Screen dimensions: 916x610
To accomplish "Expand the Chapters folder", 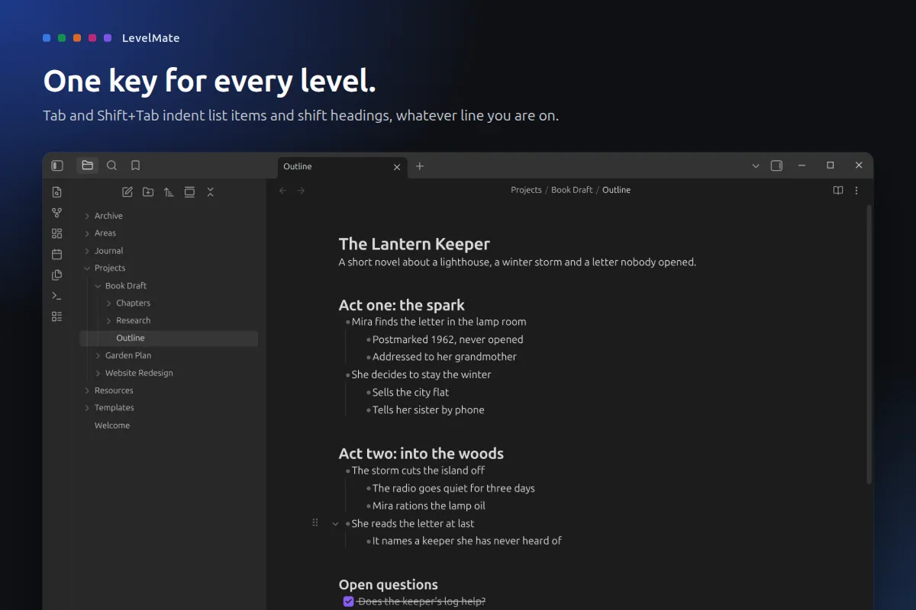I will coord(108,303).
